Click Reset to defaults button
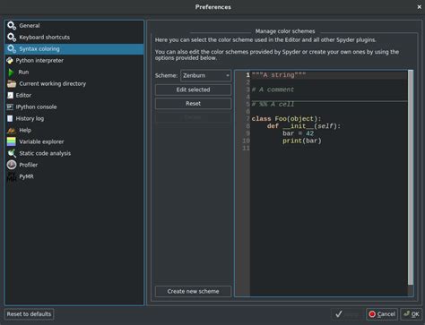This screenshot has height=325, width=425. [29, 314]
